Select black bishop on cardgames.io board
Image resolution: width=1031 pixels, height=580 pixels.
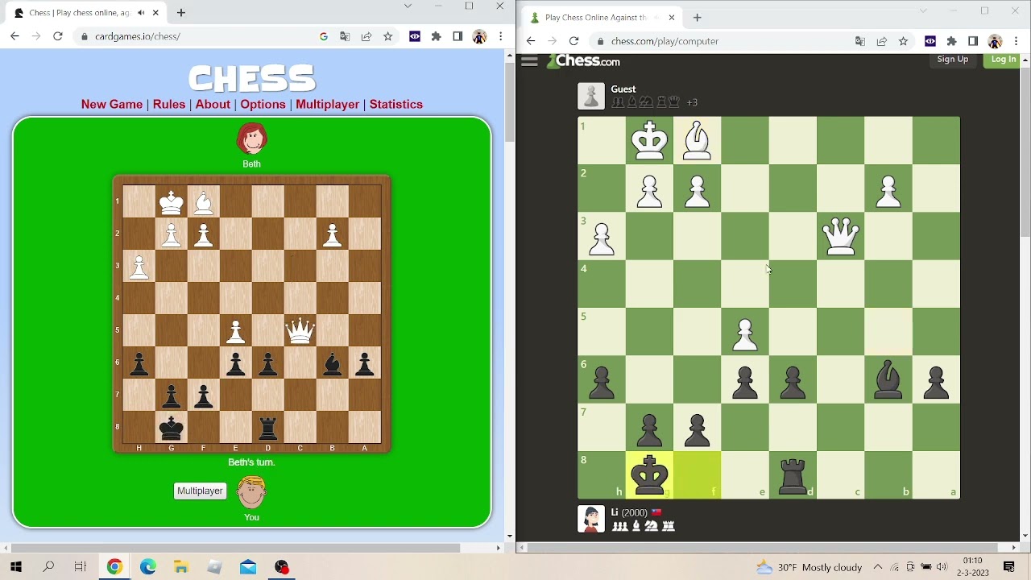(332, 363)
